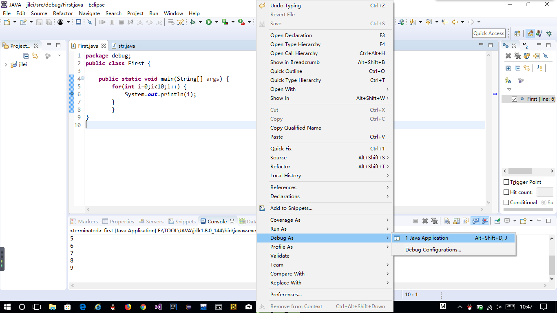
Task: Enable the Hit count checkbox
Action: coord(506,192)
